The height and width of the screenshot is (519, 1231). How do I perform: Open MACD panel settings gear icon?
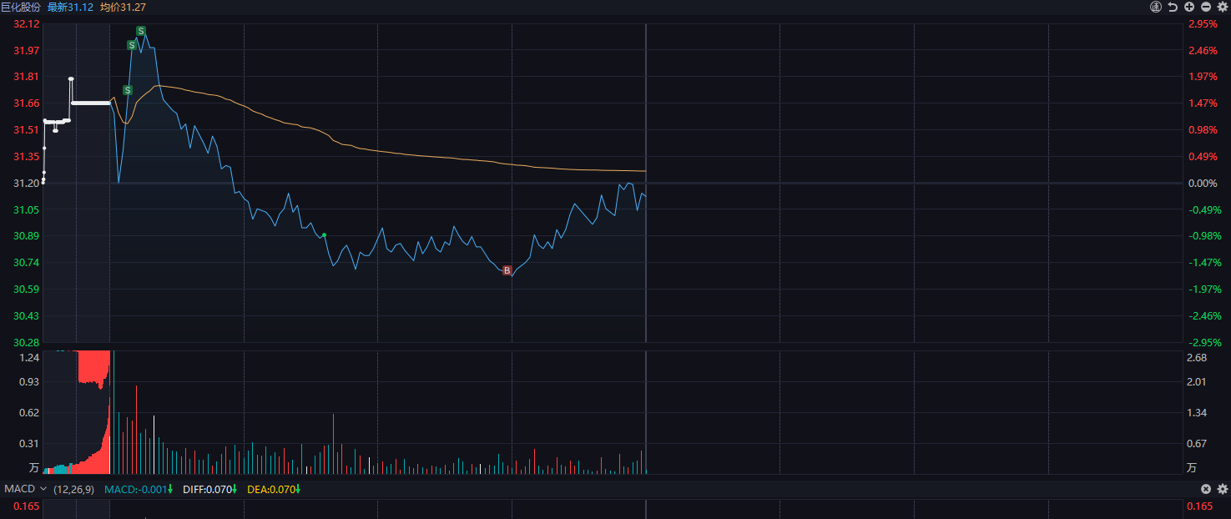1223,489
